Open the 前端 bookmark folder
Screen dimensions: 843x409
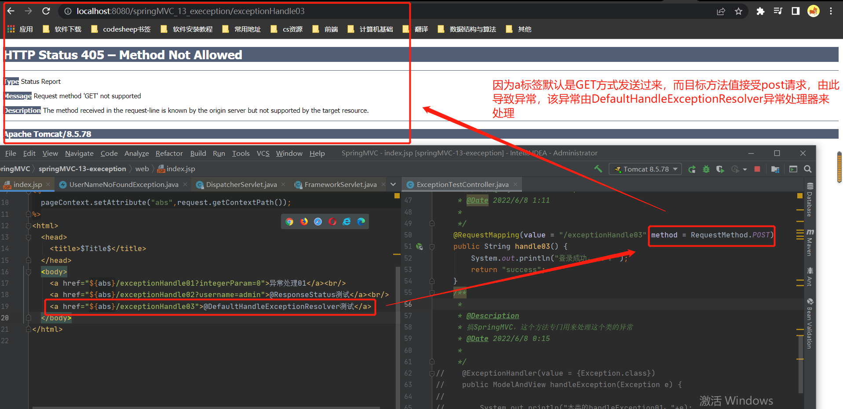click(x=325, y=29)
